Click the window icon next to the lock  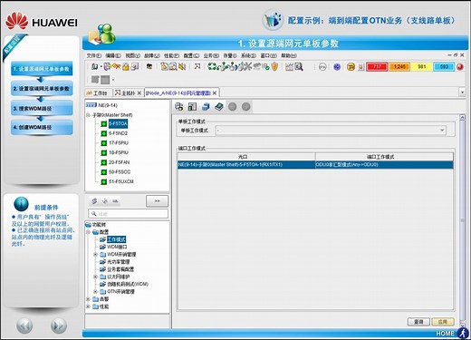(135, 66)
